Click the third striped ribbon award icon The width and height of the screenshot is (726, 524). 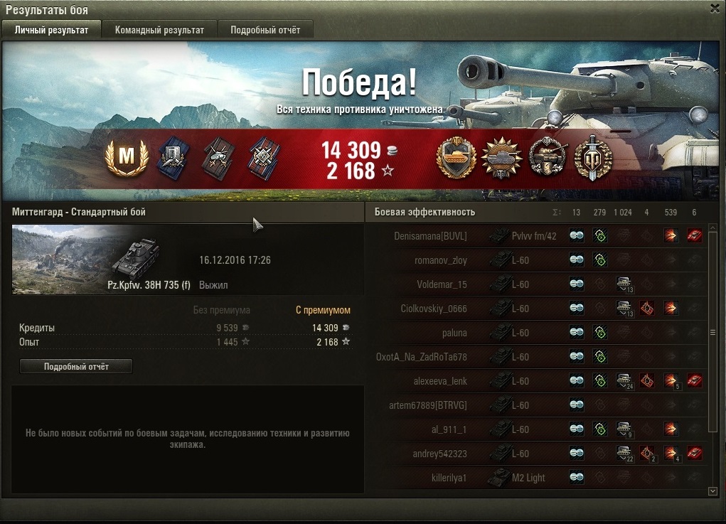264,159
